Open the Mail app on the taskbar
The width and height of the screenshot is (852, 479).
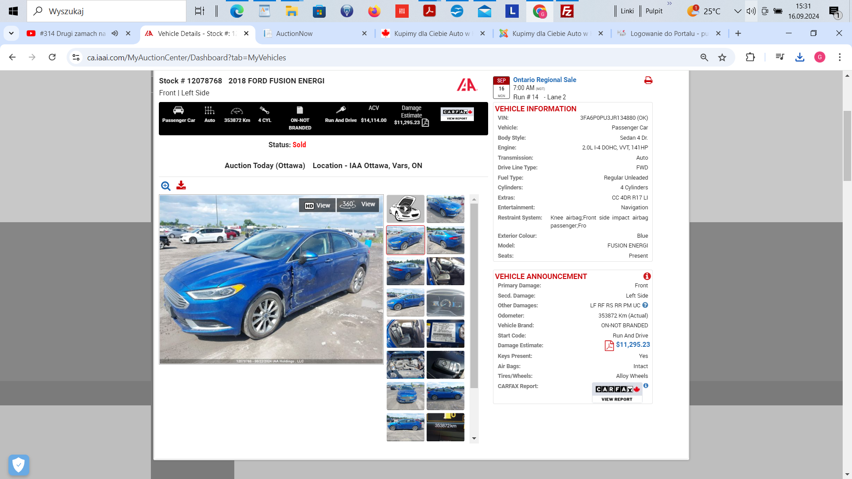484,11
